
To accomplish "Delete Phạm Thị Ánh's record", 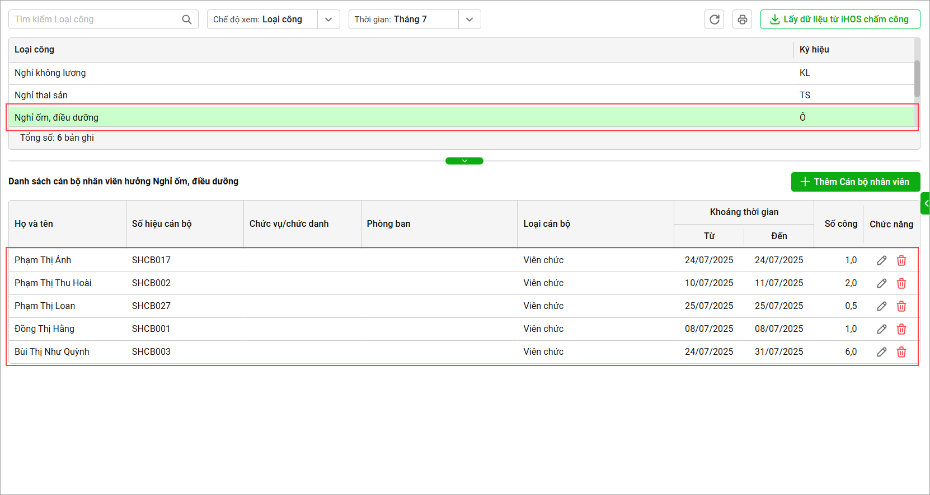I will (x=901, y=260).
